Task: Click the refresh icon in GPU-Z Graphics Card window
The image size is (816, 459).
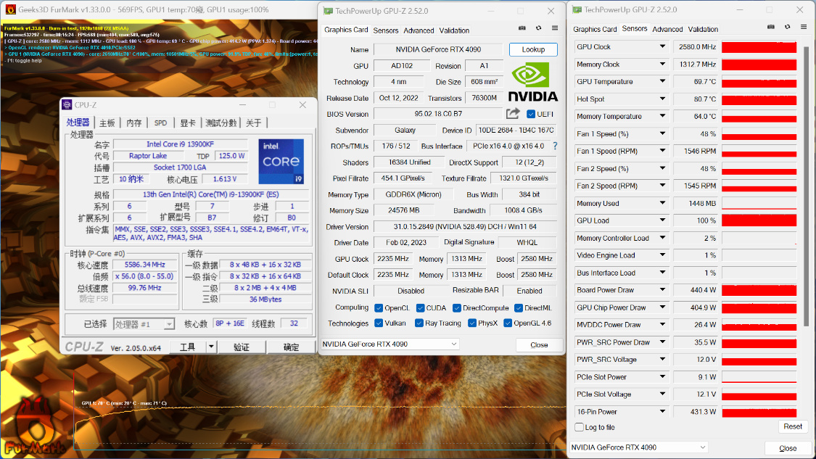Action: (539, 28)
